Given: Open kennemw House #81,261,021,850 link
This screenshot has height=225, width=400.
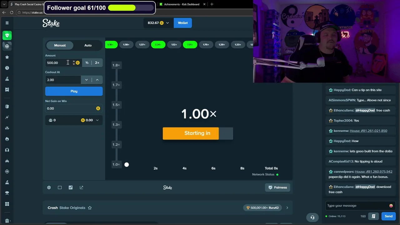Looking at the screenshot, I should 368,131.
